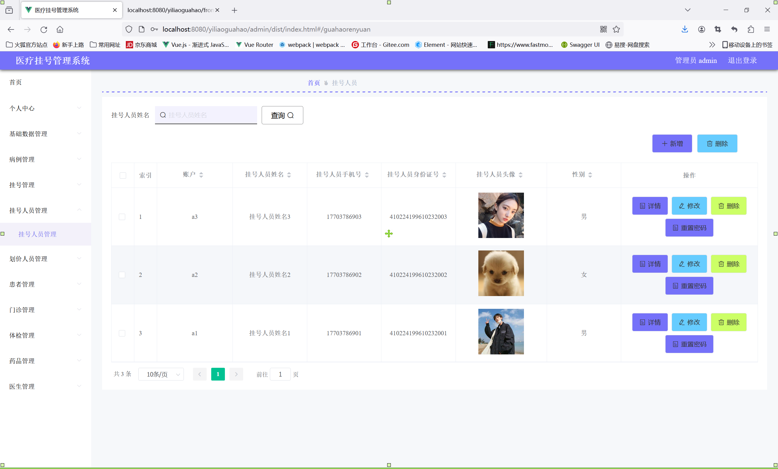The height and width of the screenshot is (469, 778).
Task: Tick the checkbox for row a3
Action: 122,217
